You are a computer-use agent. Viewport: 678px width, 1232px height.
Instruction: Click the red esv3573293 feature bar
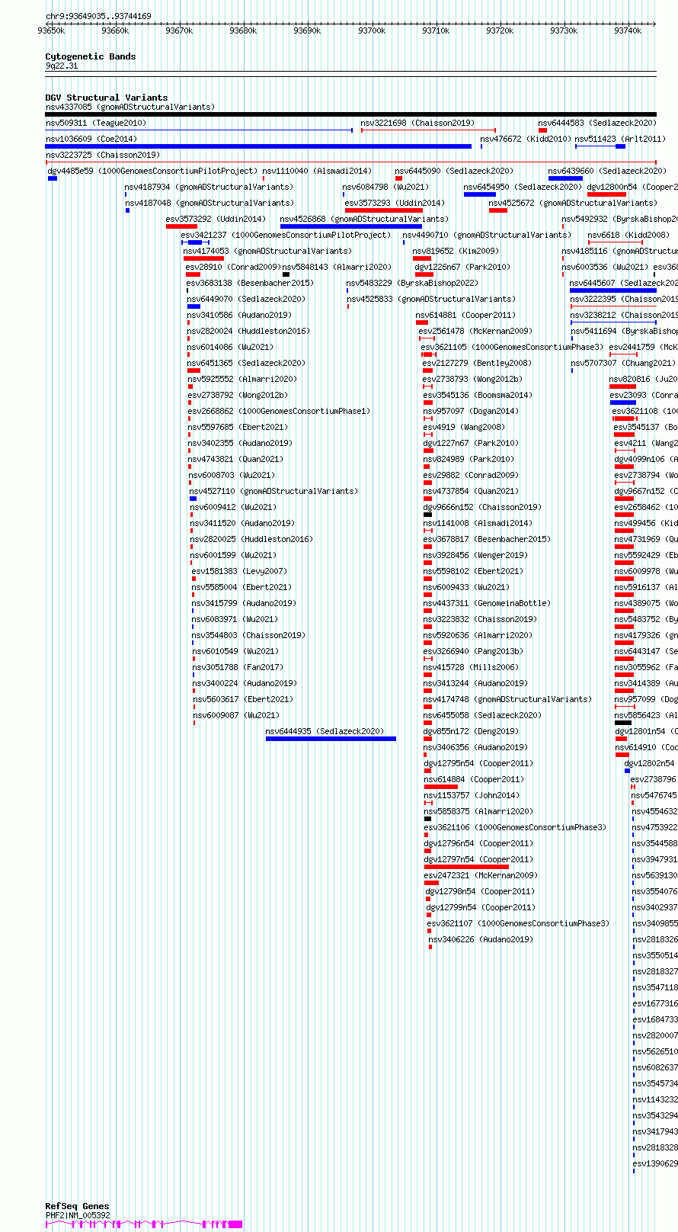coord(383,210)
